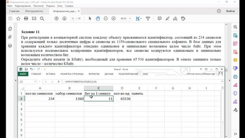
Task: Switch to the Главная tab in Acrobat
Action: tap(14, 11)
